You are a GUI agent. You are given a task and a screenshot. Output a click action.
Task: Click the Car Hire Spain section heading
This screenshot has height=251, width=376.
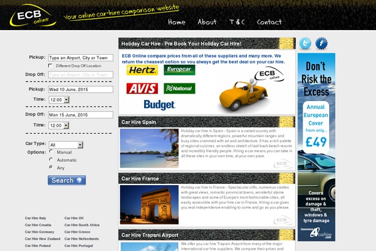tap(139, 122)
